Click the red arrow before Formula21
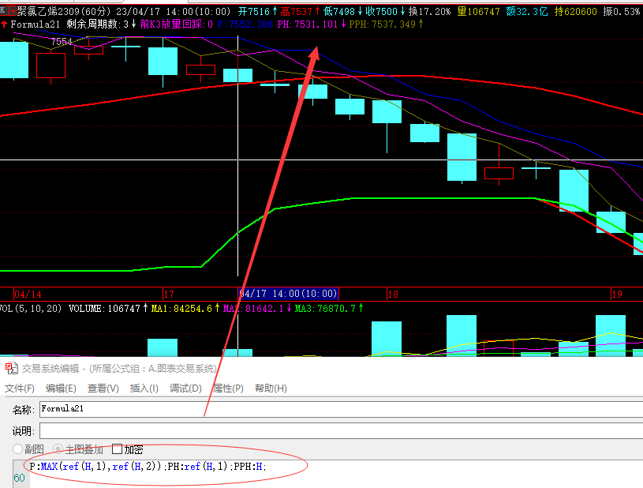This screenshot has width=643, height=488. coord(4,24)
